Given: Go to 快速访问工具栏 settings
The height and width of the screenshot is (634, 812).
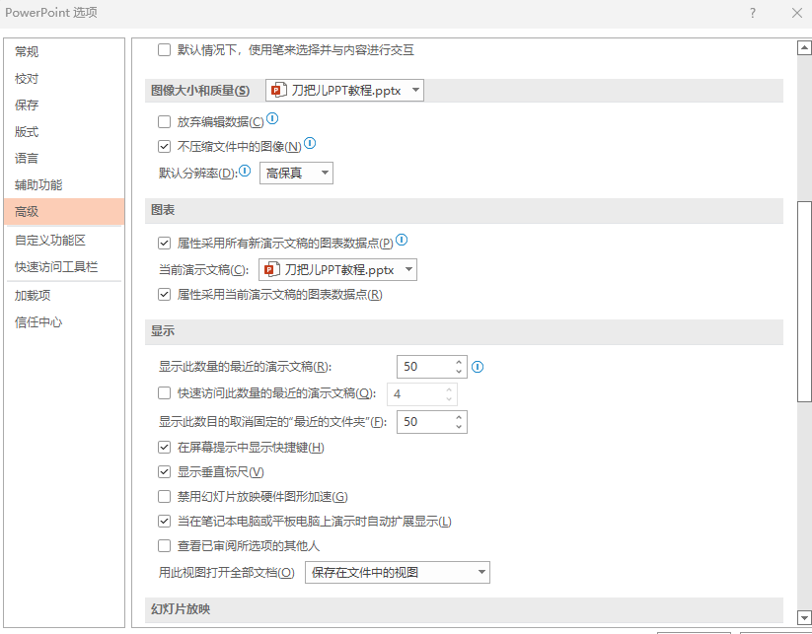Looking at the screenshot, I should tap(64, 267).
